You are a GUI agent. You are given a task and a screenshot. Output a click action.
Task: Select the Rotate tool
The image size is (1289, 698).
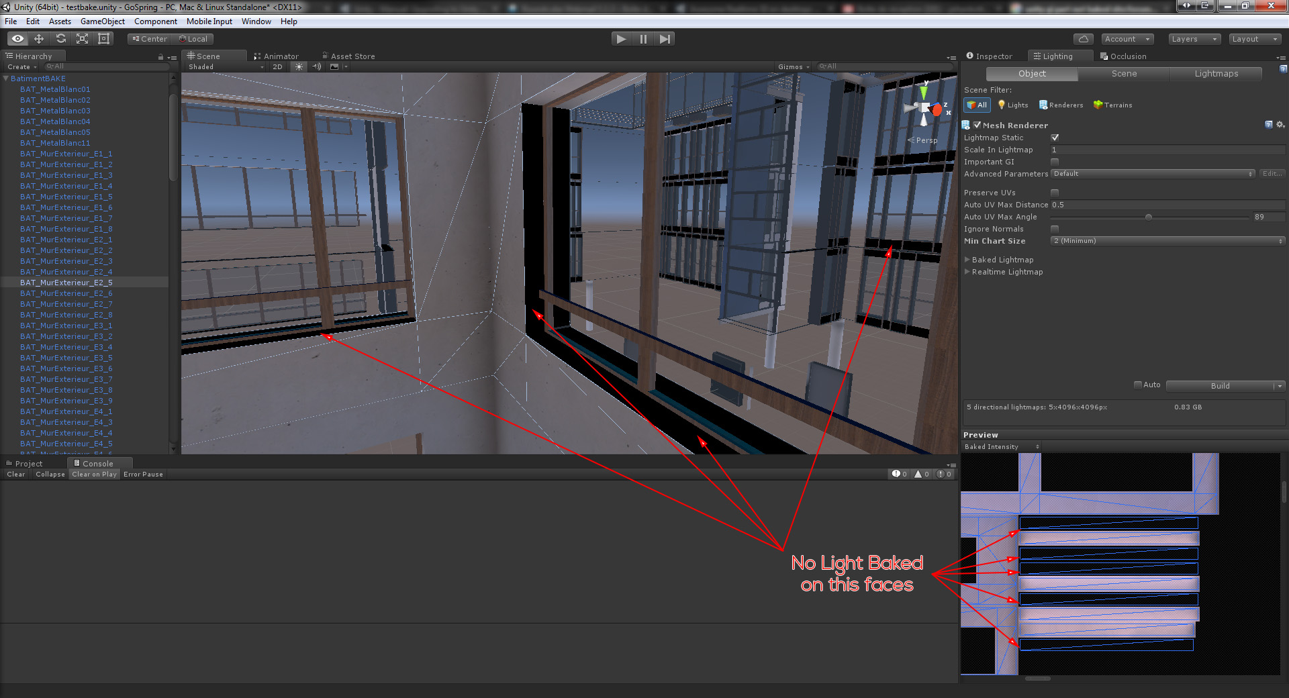point(60,38)
